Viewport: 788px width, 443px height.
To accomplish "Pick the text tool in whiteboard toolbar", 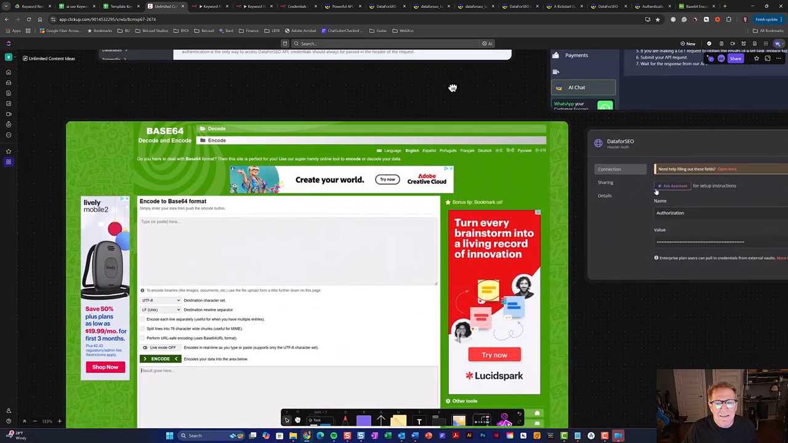I will 419,421.
